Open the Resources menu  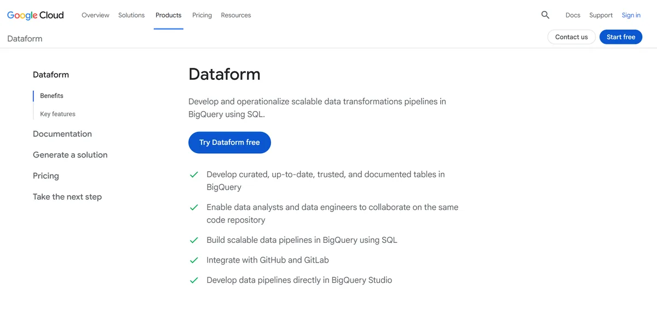pos(236,15)
